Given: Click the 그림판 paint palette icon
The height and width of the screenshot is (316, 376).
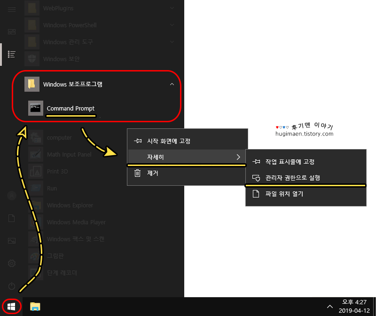Looking at the screenshot, I should point(36,256).
